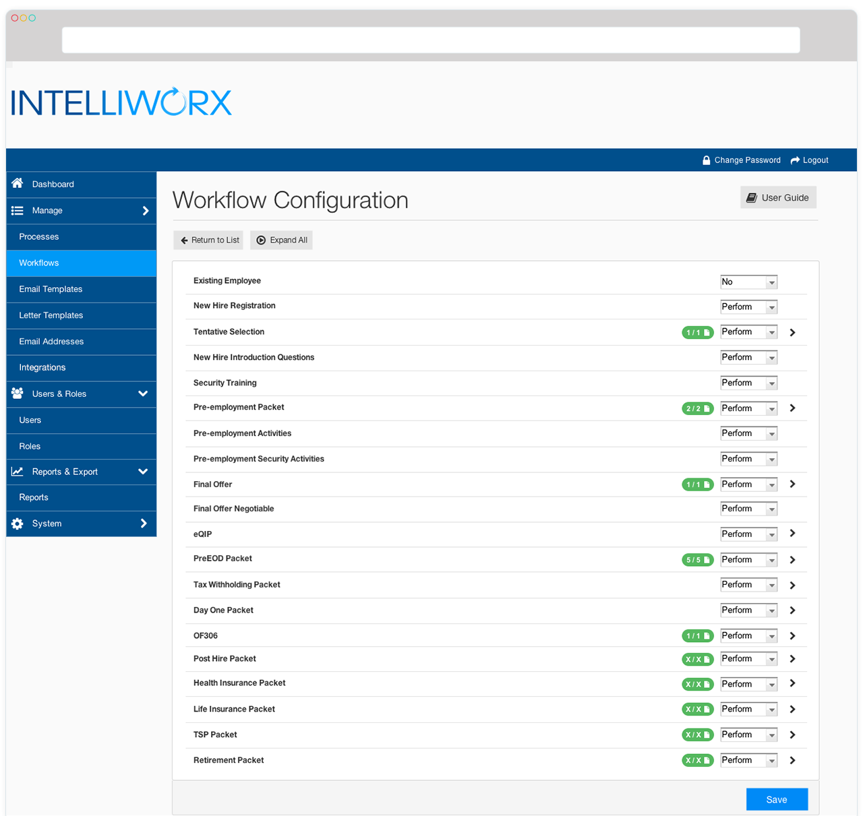
Task: Expand the Tentative Selection row chevron
Action: click(x=793, y=332)
